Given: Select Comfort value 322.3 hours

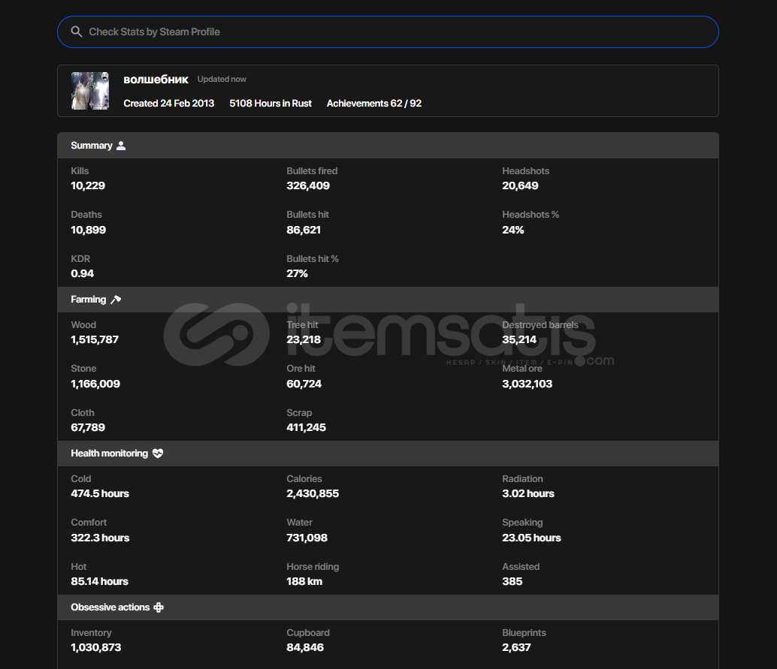Looking at the screenshot, I should (100, 538).
